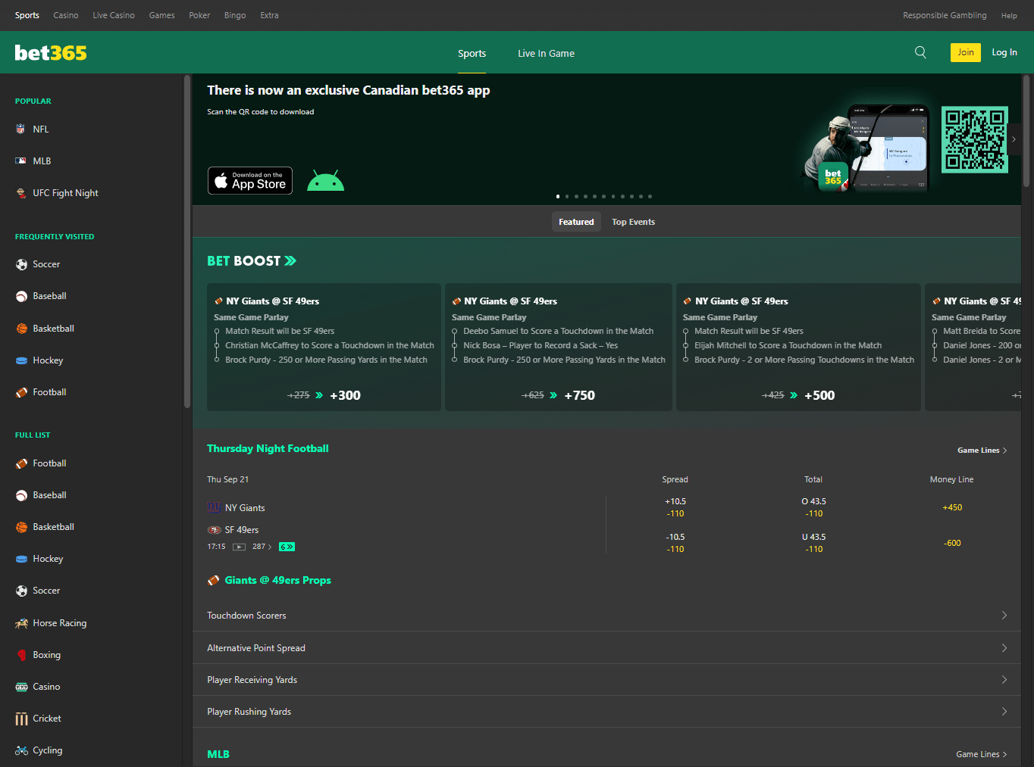
Task: Open Thursday Night Football Game Lines
Action: [x=982, y=451]
